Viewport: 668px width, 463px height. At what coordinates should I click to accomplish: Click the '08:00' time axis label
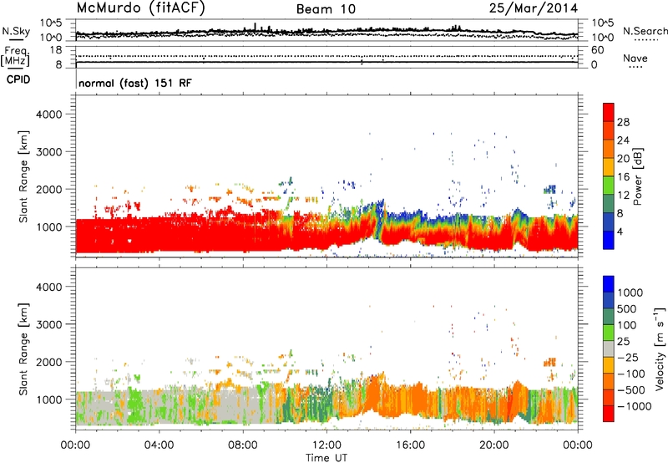click(x=242, y=445)
